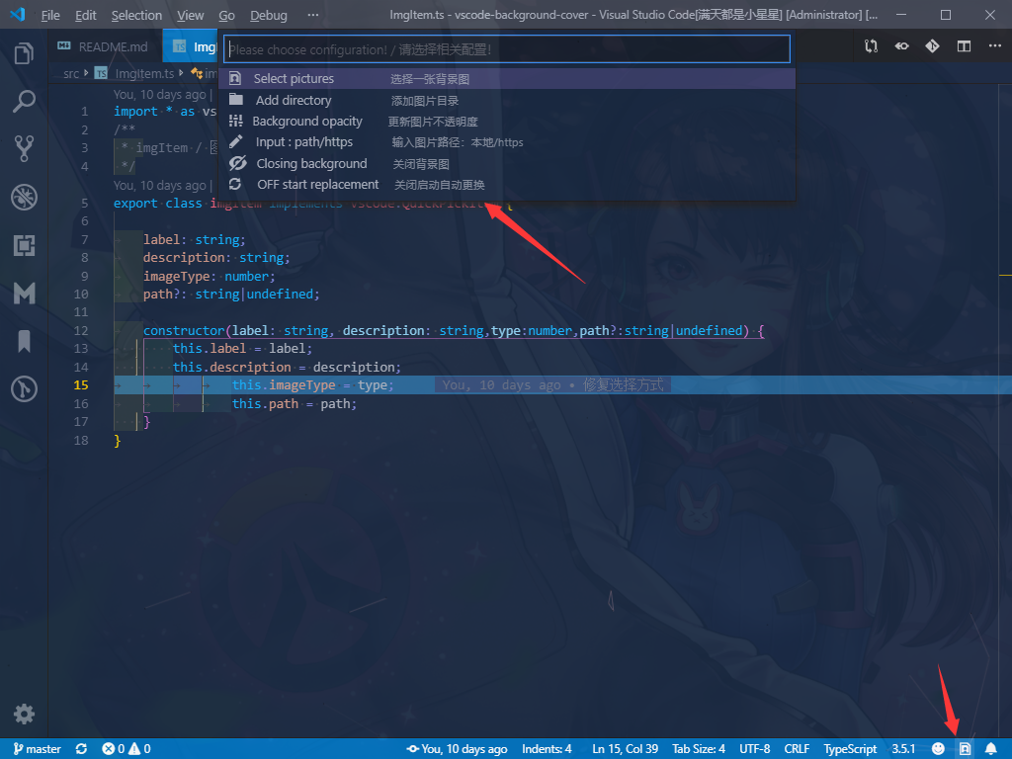Open the Manage gear icon
This screenshot has width=1012, height=759.
24,714
